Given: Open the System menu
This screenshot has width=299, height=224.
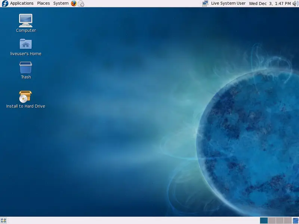Looking at the screenshot, I should [x=61, y=3].
